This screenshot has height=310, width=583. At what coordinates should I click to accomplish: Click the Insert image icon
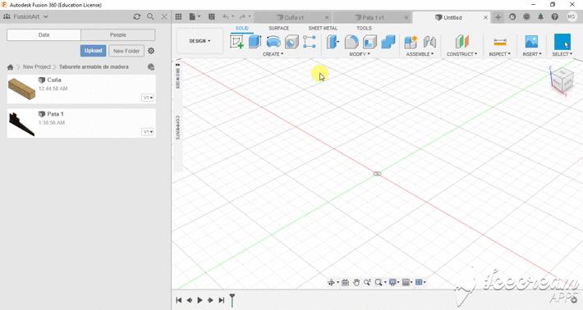pos(531,42)
